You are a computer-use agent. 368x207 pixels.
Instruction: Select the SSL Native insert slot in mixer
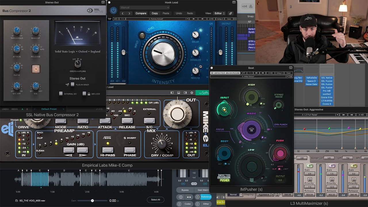point(327,78)
